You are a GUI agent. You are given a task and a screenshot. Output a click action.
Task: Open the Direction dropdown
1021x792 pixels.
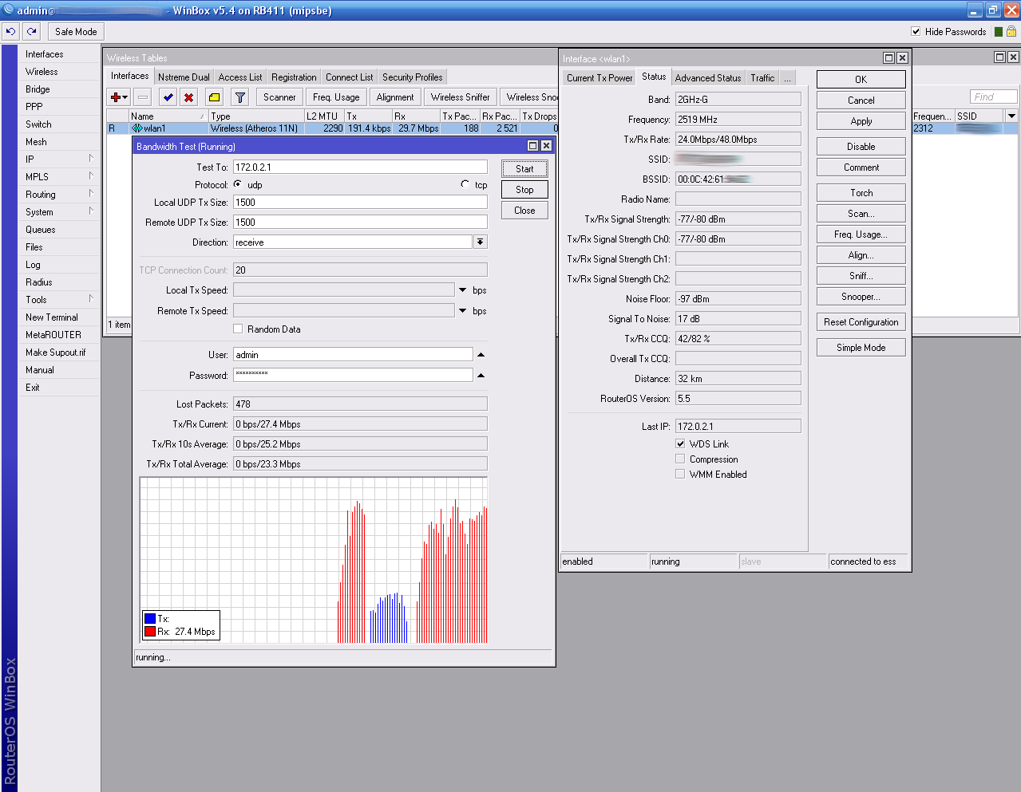coord(480,242)
